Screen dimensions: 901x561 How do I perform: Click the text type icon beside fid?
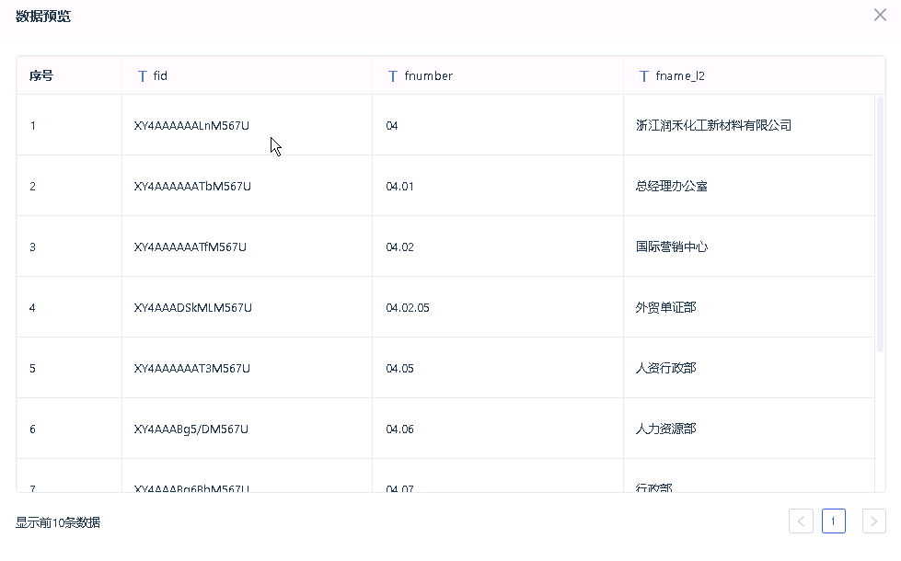pyautogui.click(x=142, y=76)
